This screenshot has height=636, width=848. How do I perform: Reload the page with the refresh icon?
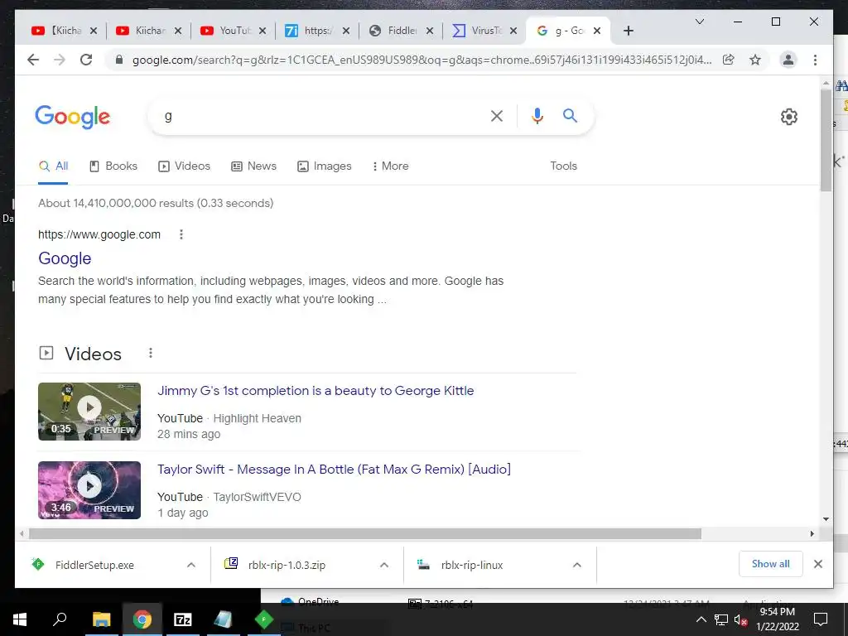(86, 60)
